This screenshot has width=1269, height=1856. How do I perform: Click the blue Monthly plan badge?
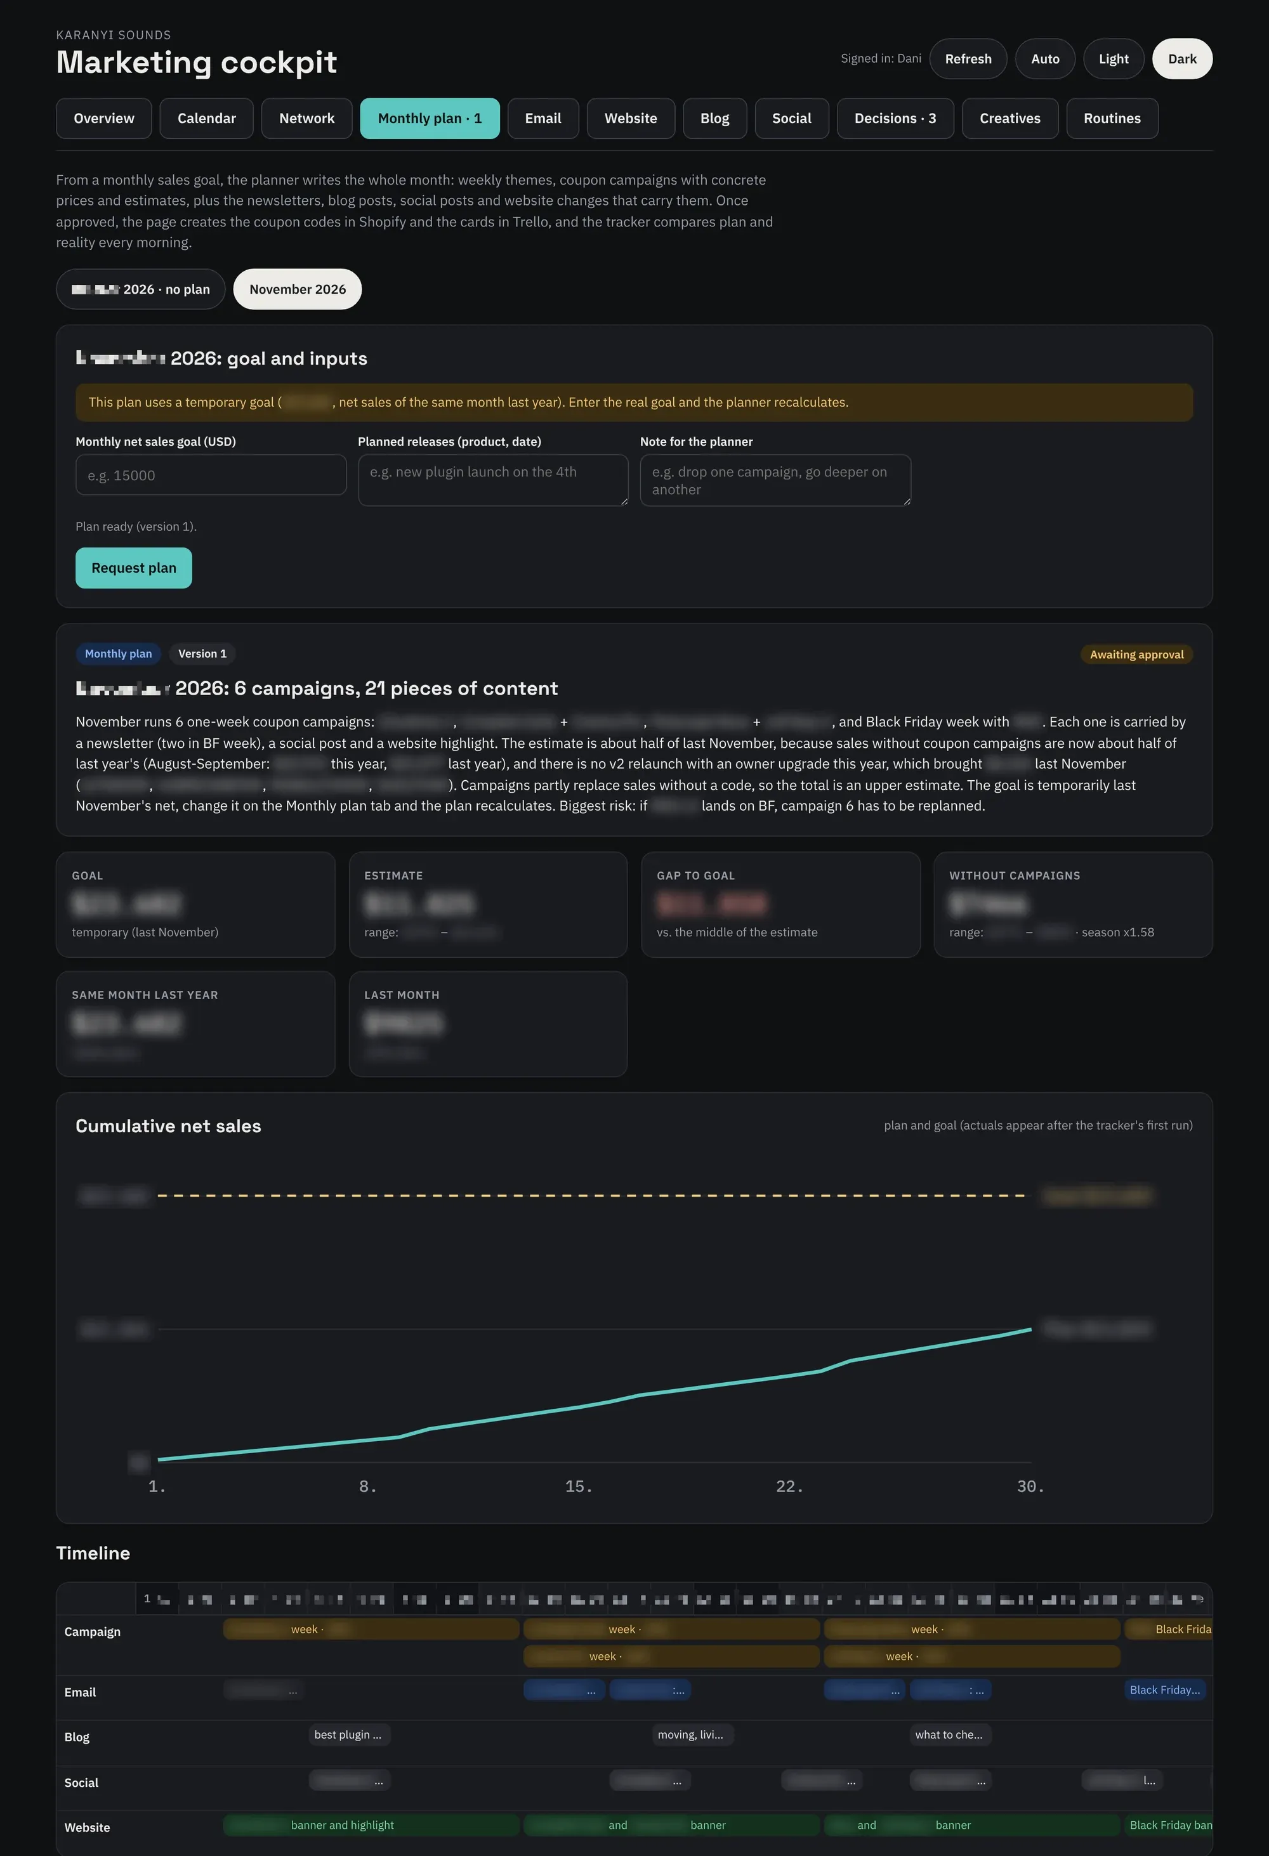(118, 654)
